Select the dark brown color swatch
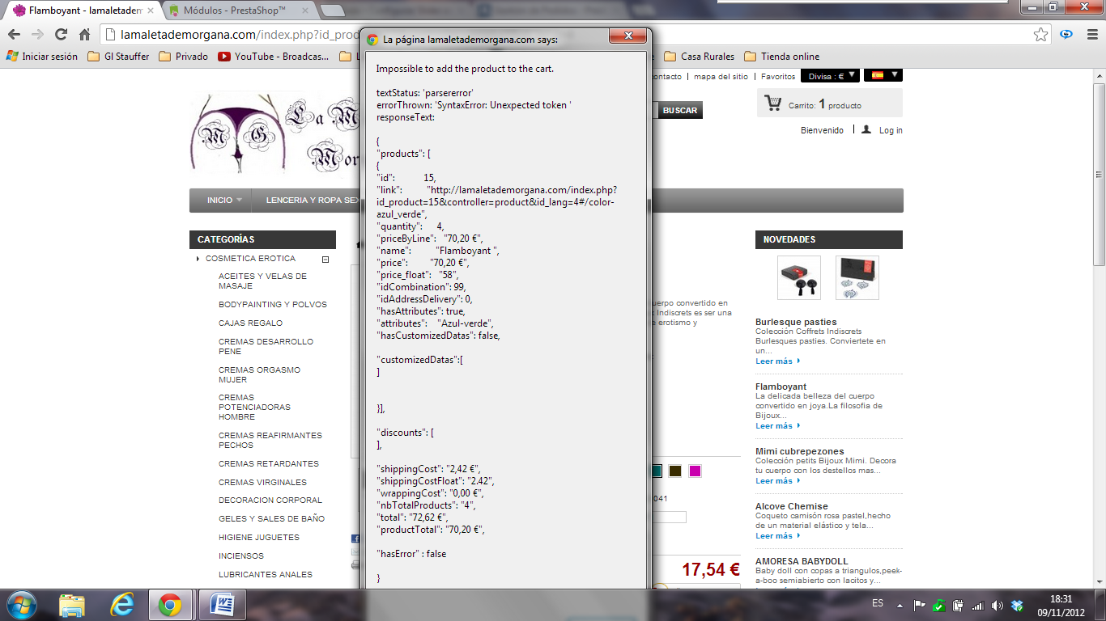Image resolution: width=1106 pixels, height=621 pixels. [x=675, y=471]
